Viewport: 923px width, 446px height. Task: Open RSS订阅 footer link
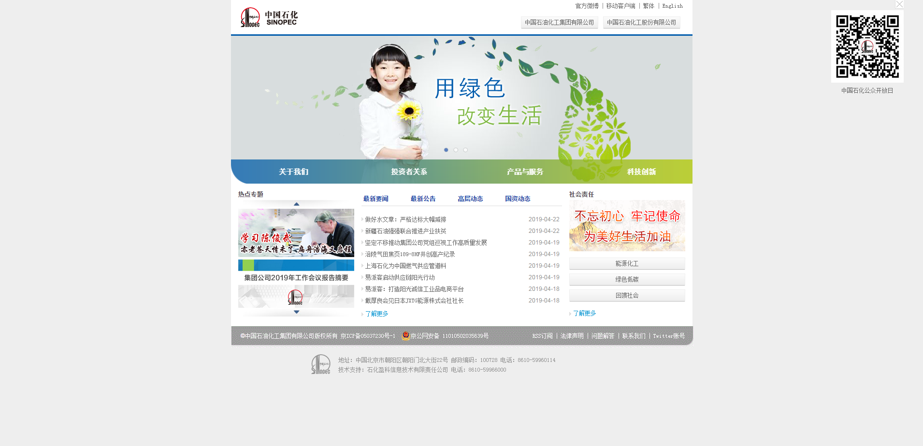click(542, 336)
